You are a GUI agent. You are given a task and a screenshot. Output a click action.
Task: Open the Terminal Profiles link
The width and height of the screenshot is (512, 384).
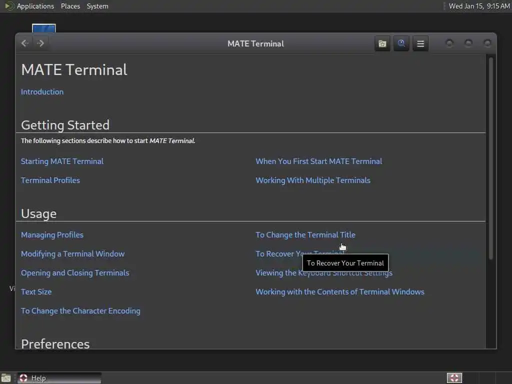[x=50, y=180]
